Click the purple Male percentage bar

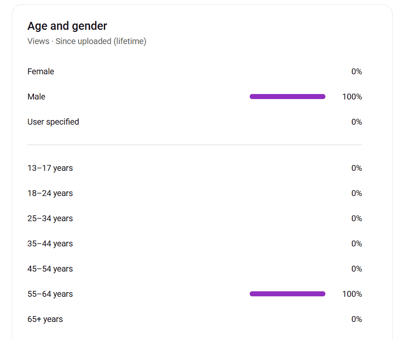[x=288, y=97]
